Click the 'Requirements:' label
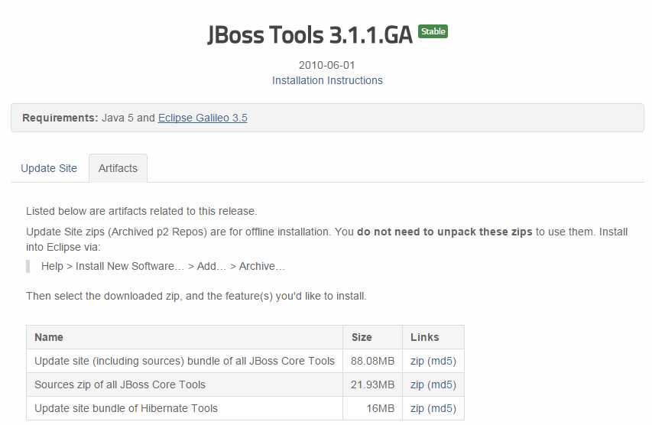 tap(60, 118)
